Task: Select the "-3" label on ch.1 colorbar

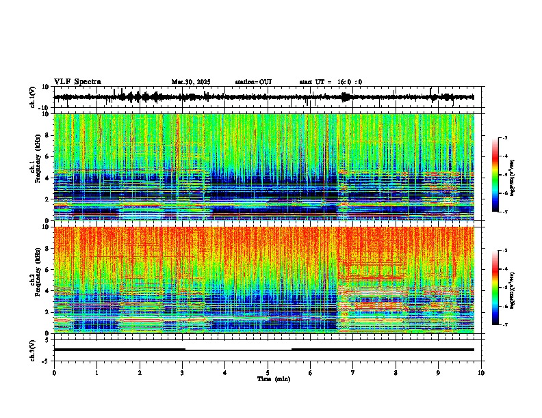Action: pos(505,138)
